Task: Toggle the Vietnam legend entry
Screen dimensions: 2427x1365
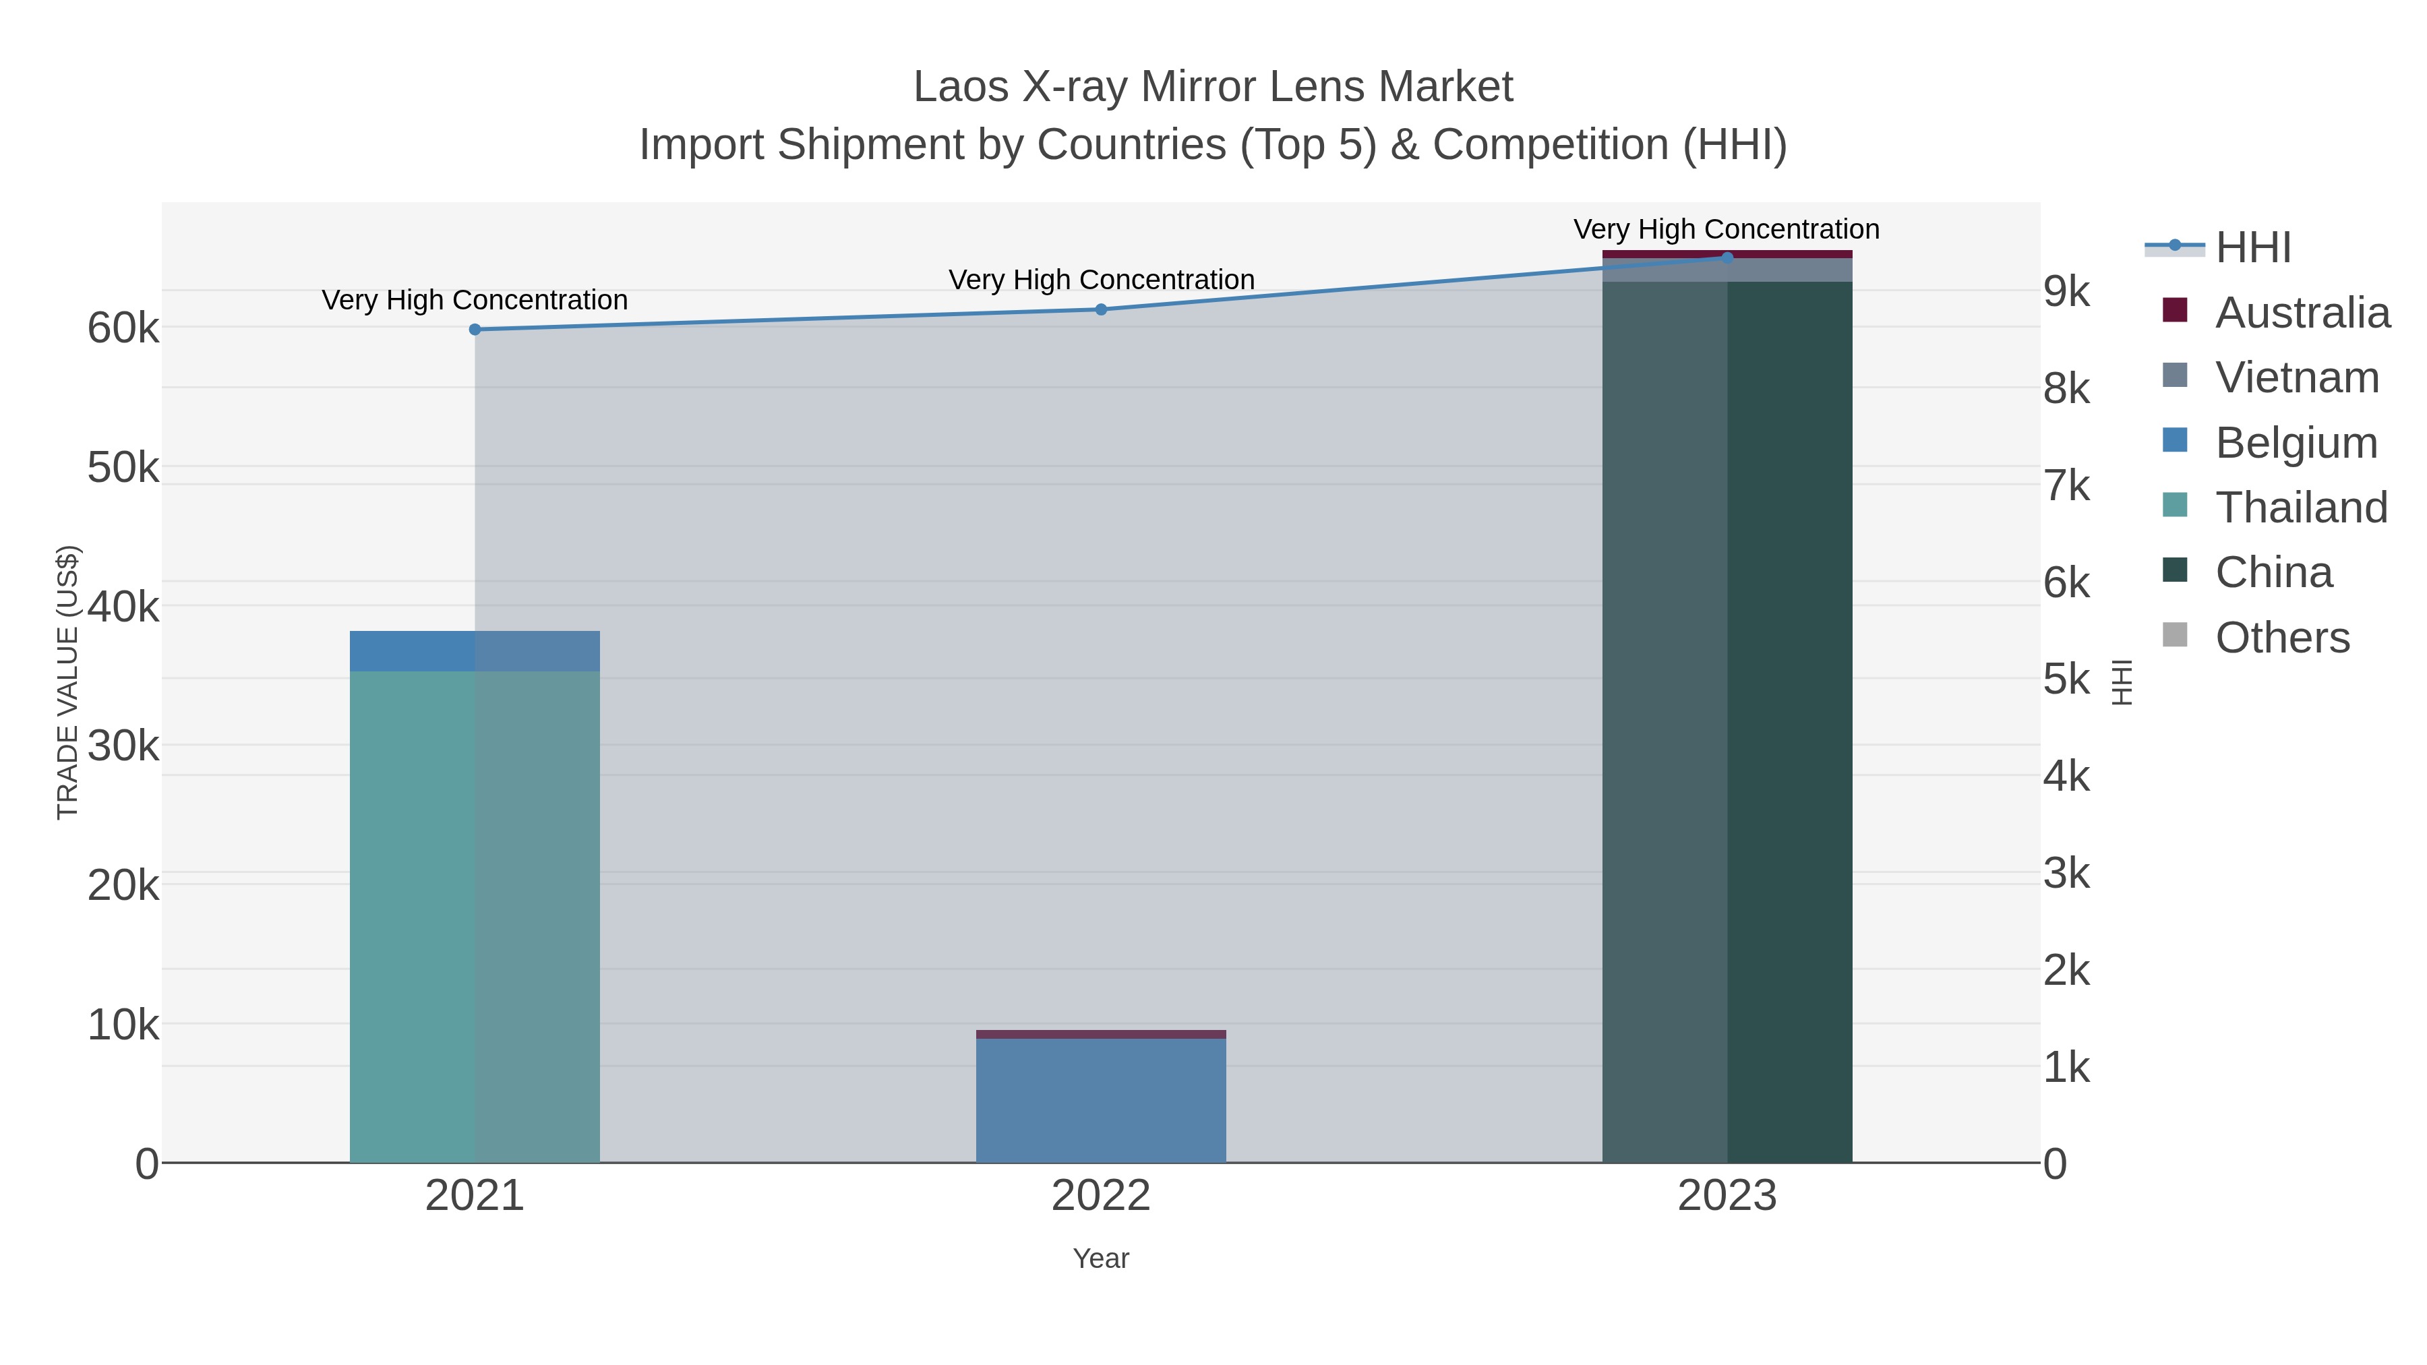Action: point(2270,377)
